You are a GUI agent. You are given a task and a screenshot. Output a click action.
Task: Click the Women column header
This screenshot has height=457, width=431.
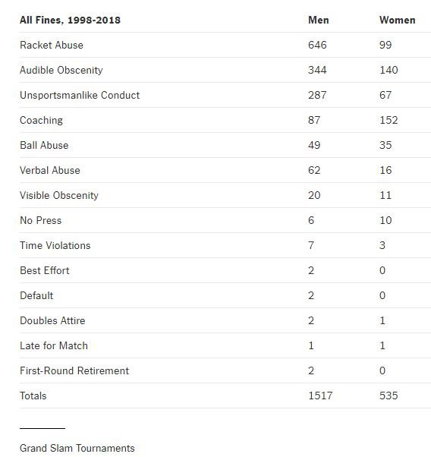click(x=398, y=20)
